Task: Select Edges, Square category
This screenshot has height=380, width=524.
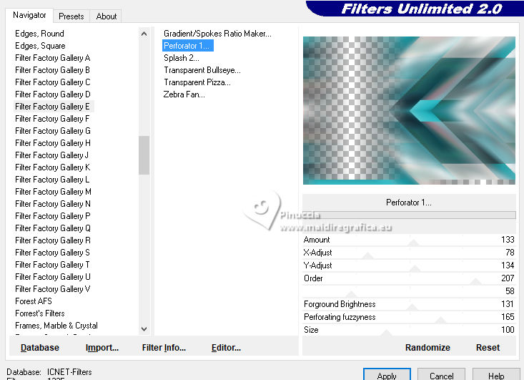Action: click(40, 46)
